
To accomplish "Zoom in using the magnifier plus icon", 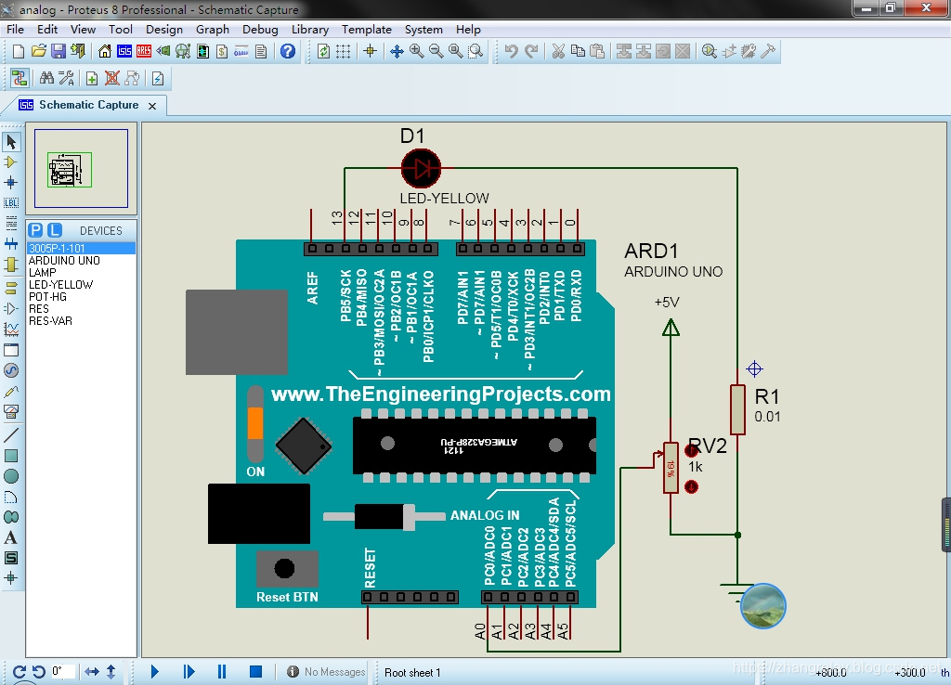I will (x=417, y=52).
